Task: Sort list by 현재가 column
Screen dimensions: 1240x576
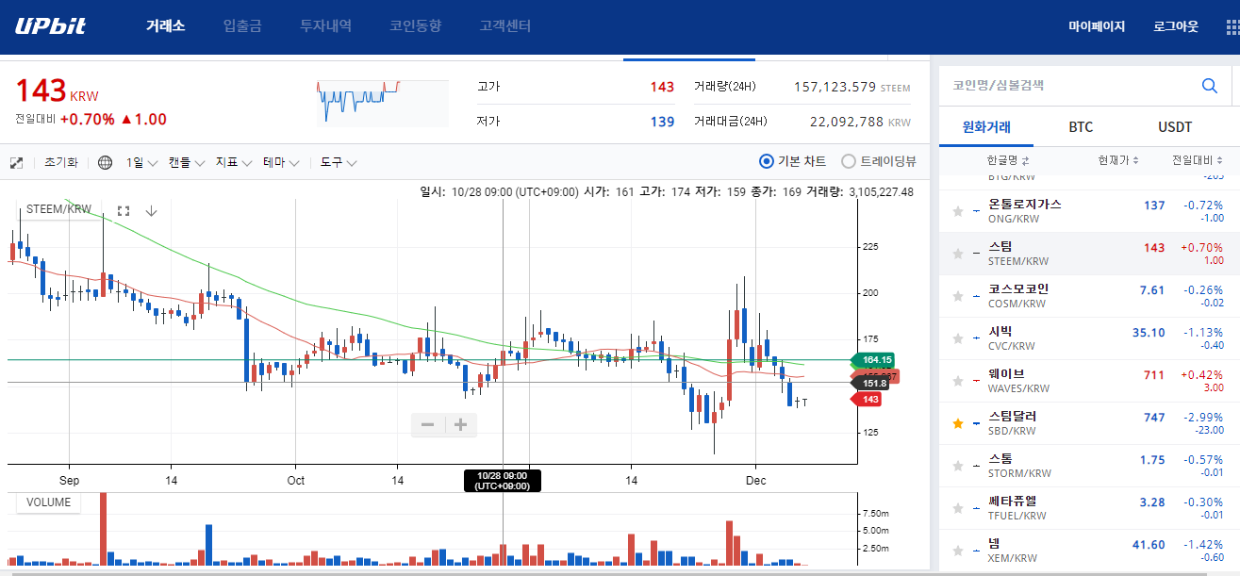Action: pyautogui.click(x=1118, y=159)
